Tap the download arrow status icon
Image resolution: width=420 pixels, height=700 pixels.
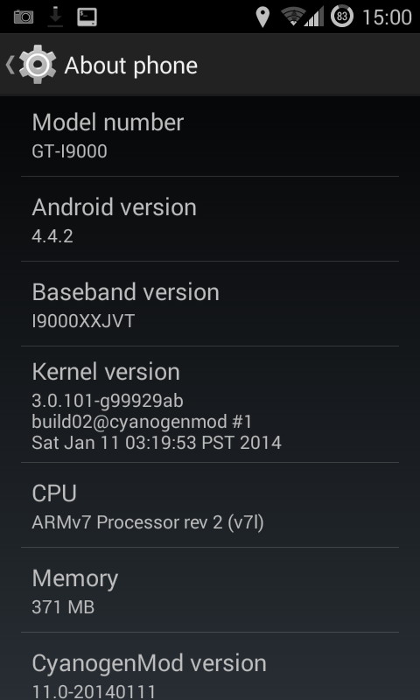click(x=55, y=17)
